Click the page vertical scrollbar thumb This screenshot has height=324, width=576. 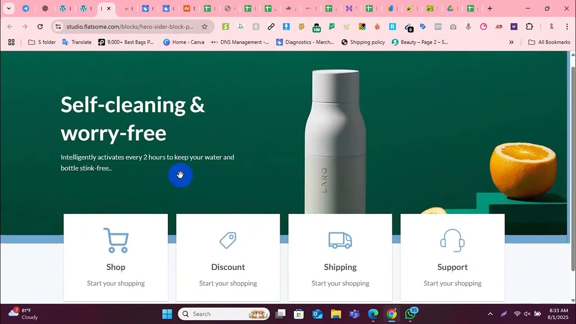[573, 169]
